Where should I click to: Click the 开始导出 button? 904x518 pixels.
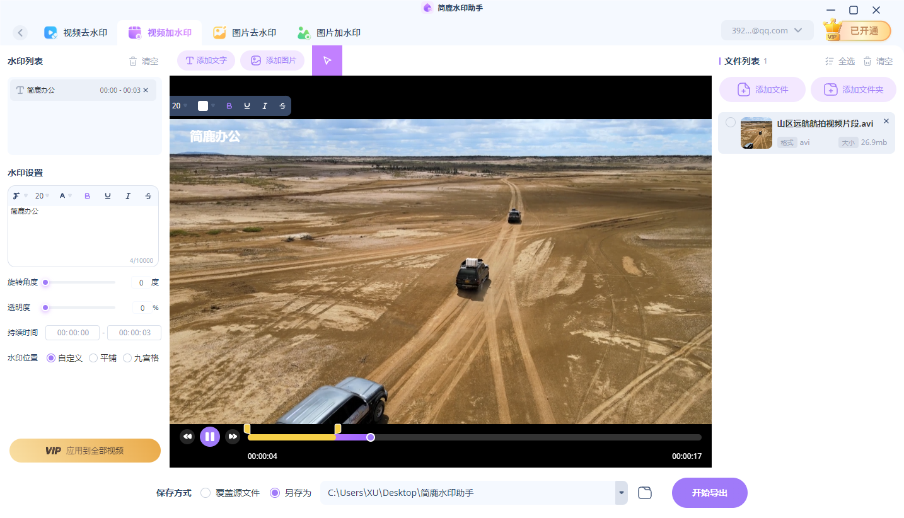[x=709, y=493]
